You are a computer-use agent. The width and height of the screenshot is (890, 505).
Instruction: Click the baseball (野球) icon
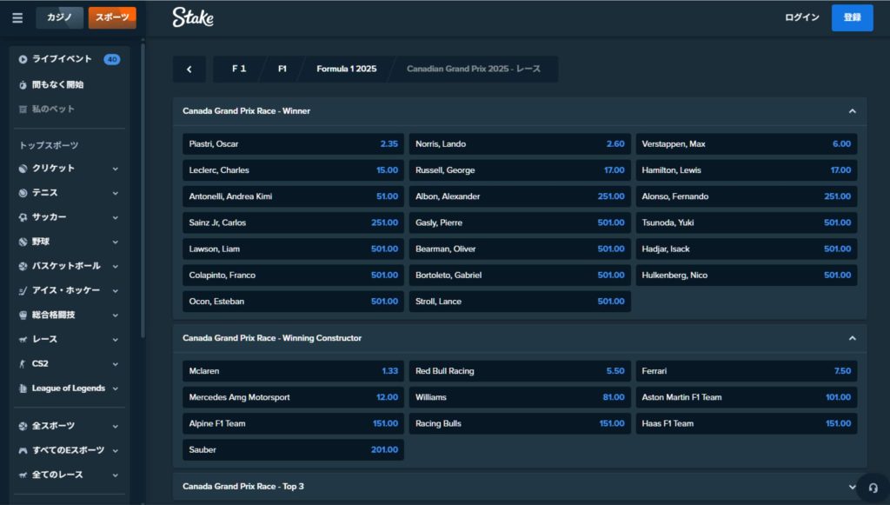coord(23,242)
